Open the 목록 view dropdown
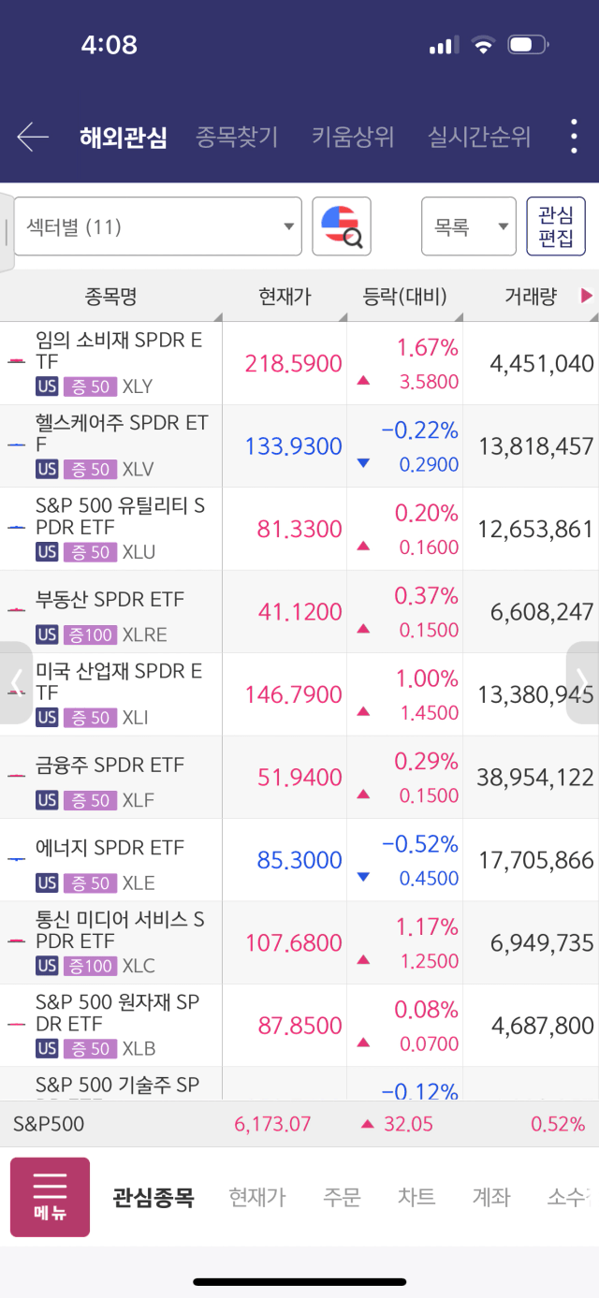Image resolution: width=599 pixels, height=1298 pixels. (x=469, y=226)
